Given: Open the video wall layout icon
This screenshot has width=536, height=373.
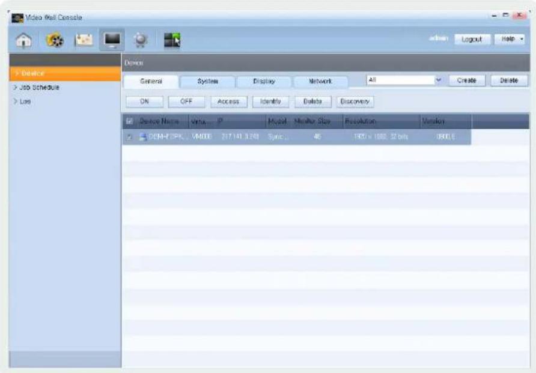Looking at the screenshot, I should (x=172, y=40).
